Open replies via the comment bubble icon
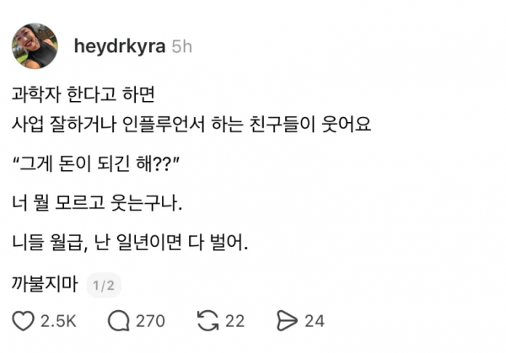The width and height of the screenshot is (506, 353). click(x=118, y=321)
